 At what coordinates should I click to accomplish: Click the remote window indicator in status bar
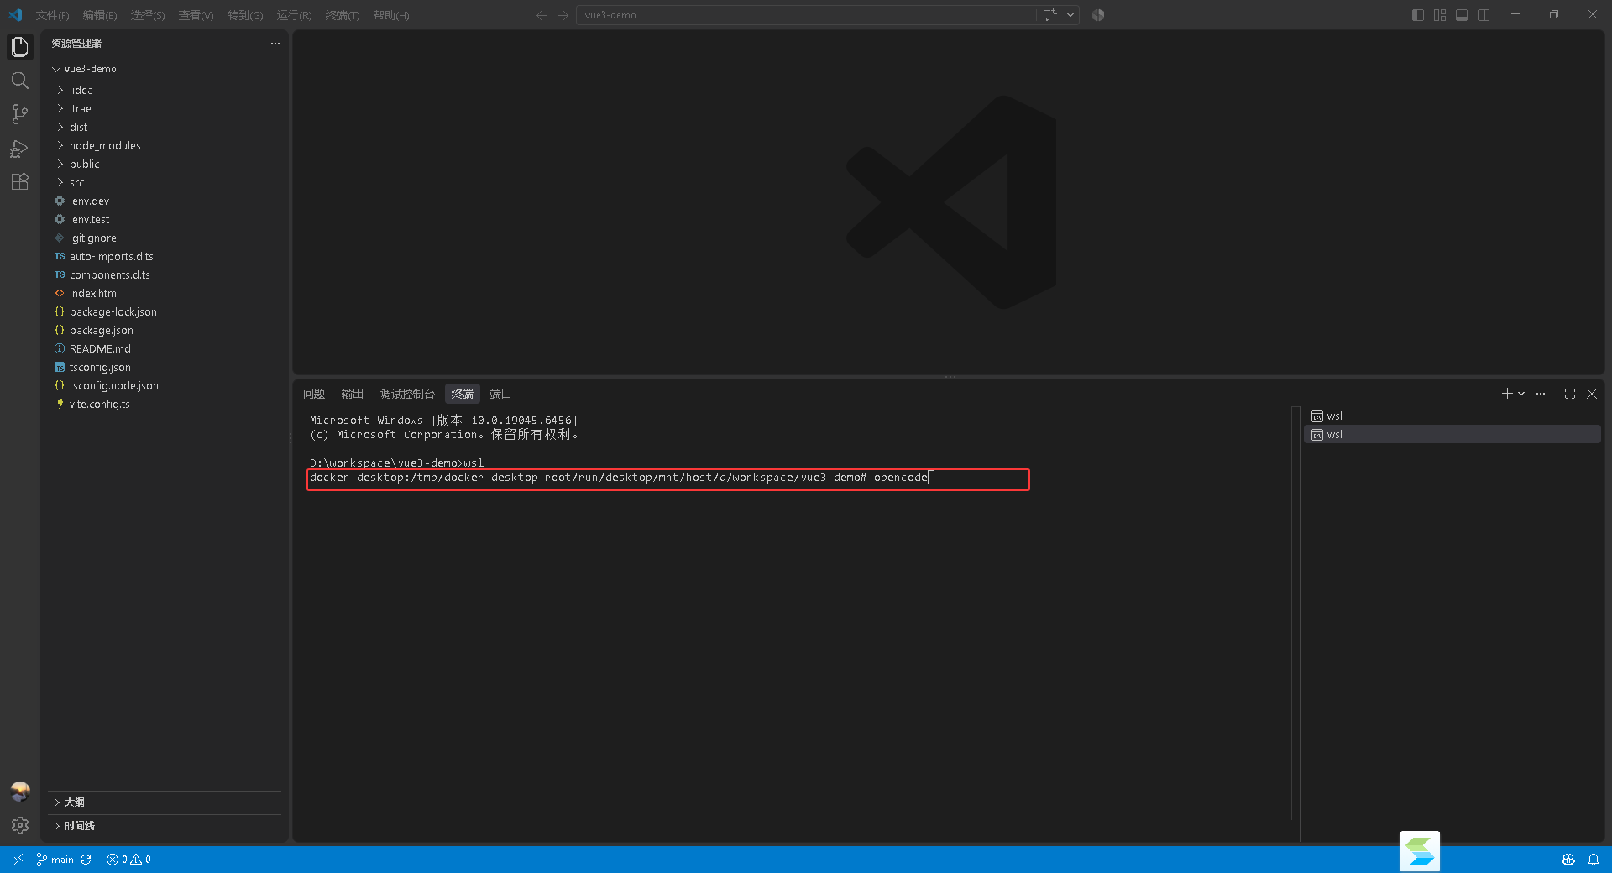(x=18, y=860)
